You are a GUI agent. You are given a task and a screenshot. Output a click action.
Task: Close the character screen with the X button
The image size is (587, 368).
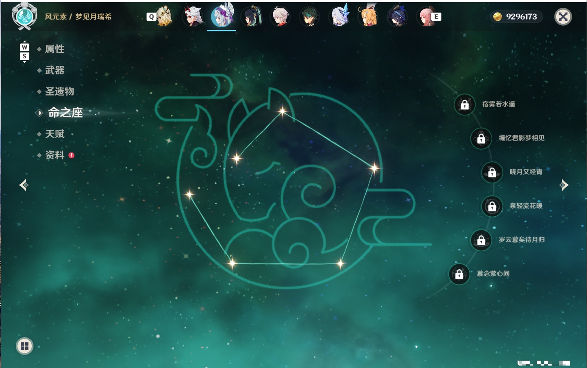563,17
